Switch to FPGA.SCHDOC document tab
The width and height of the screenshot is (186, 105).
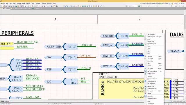tap(6, 9)
